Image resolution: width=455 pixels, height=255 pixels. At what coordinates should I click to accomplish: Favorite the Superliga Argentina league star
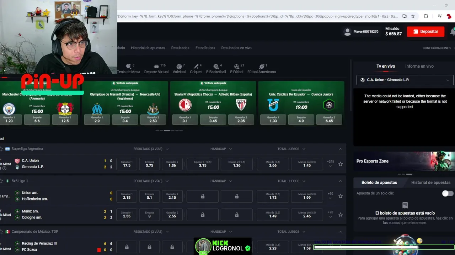[1, 149]
